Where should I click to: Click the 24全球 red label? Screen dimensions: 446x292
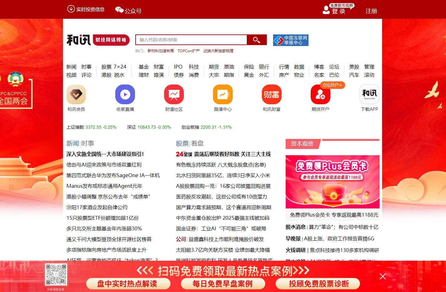(184, 154)
